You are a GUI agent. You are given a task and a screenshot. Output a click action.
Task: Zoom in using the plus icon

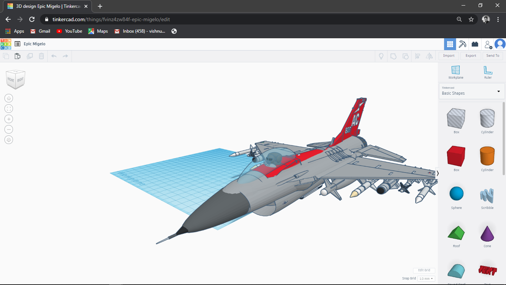click(9, 119)
